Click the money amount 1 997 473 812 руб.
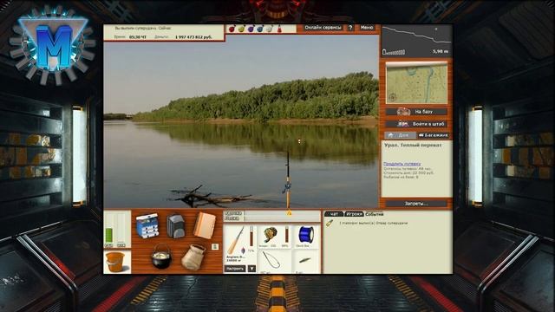This screenshot has height=312, width=555. pos(193,37)
